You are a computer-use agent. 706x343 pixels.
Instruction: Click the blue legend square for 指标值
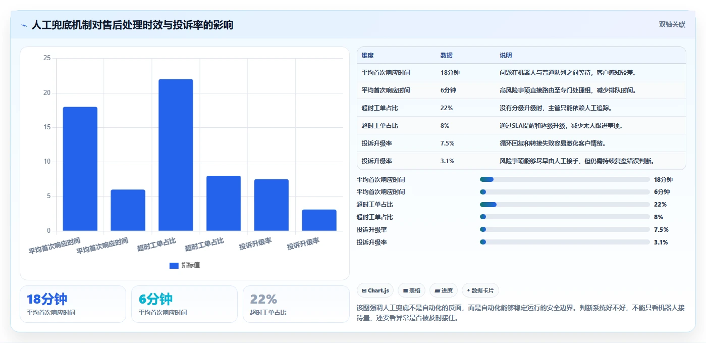click(174, 265)
